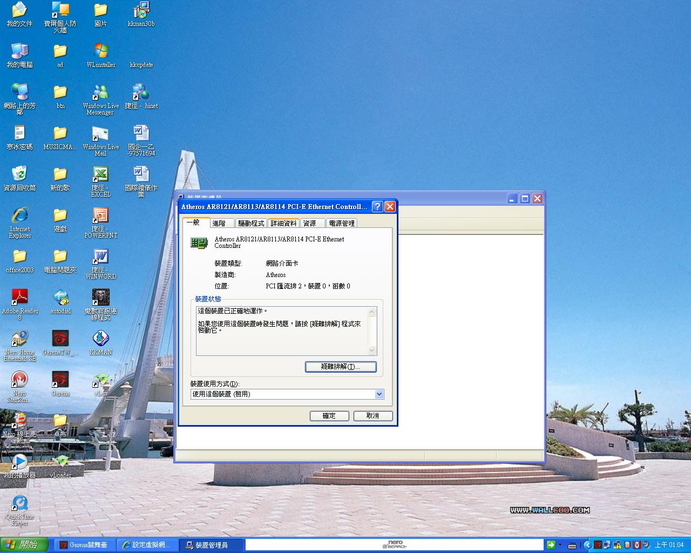Open the Internet Explorer desktop icon
The width and height of the screenshot is (691, 553).
click(20, 216)
